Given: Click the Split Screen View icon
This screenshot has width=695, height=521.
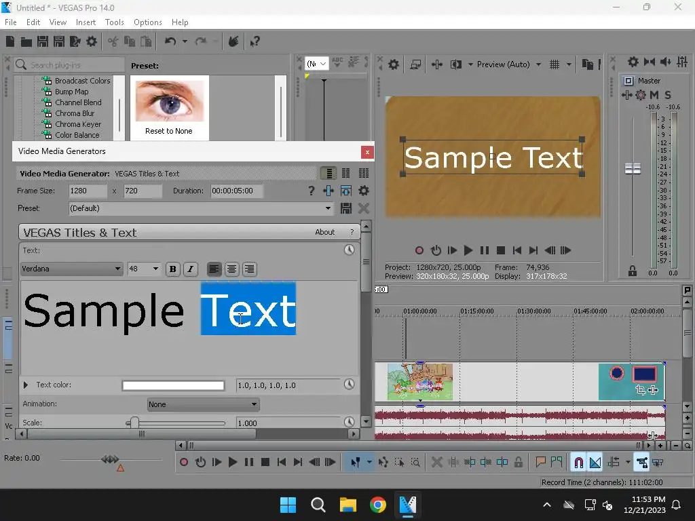Looking at the screenshot, I should 455,64.
